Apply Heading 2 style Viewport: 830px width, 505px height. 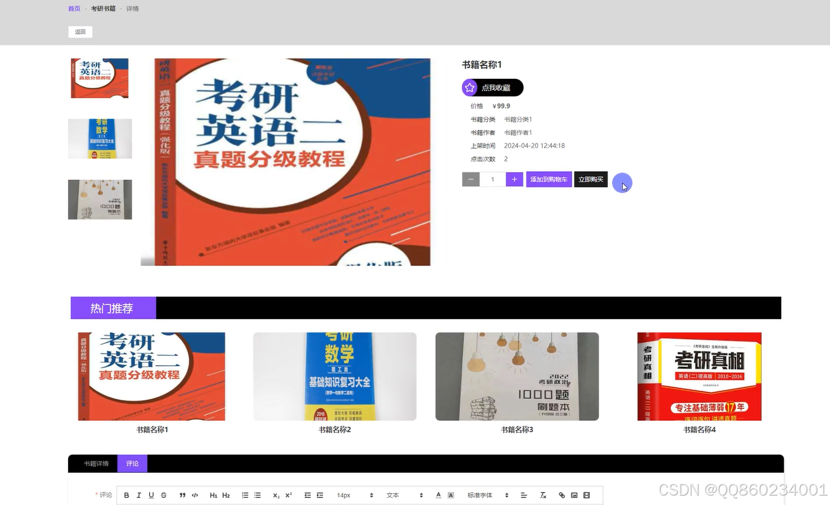click(x=226, y=495)
